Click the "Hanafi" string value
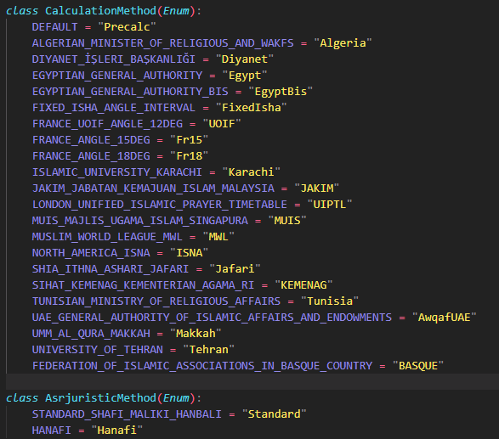 point(117,431)
